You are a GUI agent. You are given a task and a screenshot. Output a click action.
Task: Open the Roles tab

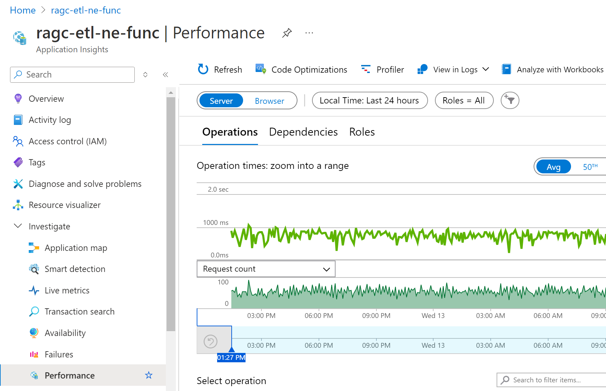tap(362, 132)
